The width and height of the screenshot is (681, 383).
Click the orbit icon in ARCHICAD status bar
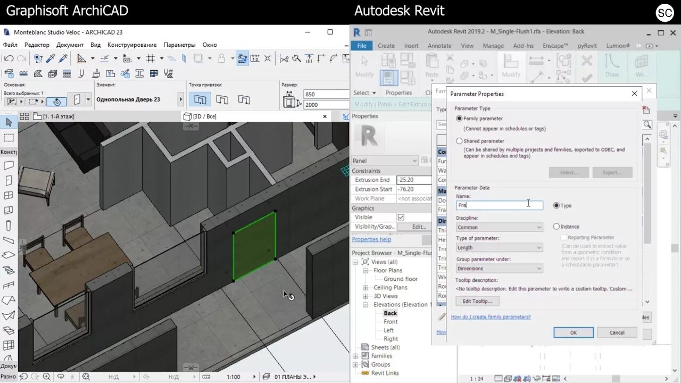point(61,377)
